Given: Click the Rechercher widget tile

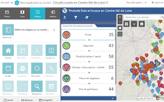Looking at the screenshot, I should click(37, 86).
